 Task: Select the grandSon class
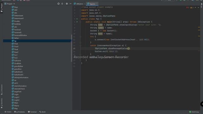16,69
